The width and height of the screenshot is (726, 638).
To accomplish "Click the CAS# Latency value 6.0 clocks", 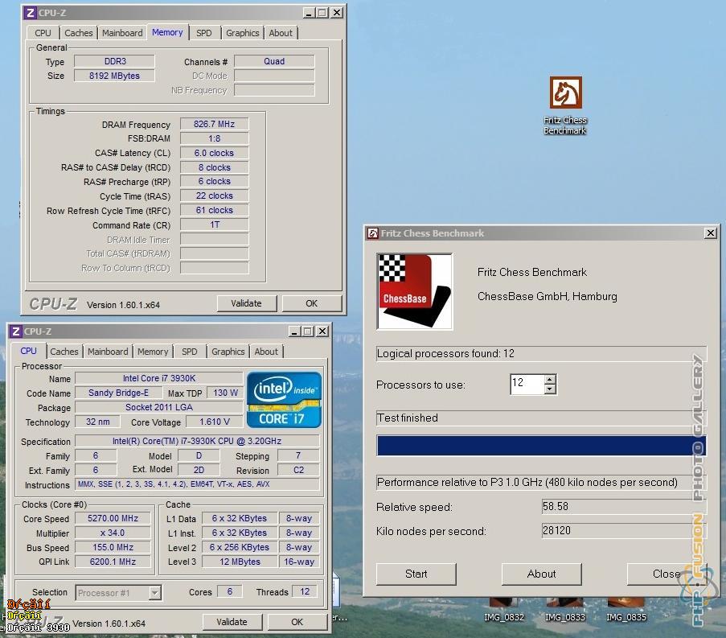I will [215, 153].
